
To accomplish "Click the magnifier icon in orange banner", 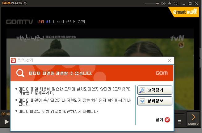I will pyautogui.click(x=20, y=73).
